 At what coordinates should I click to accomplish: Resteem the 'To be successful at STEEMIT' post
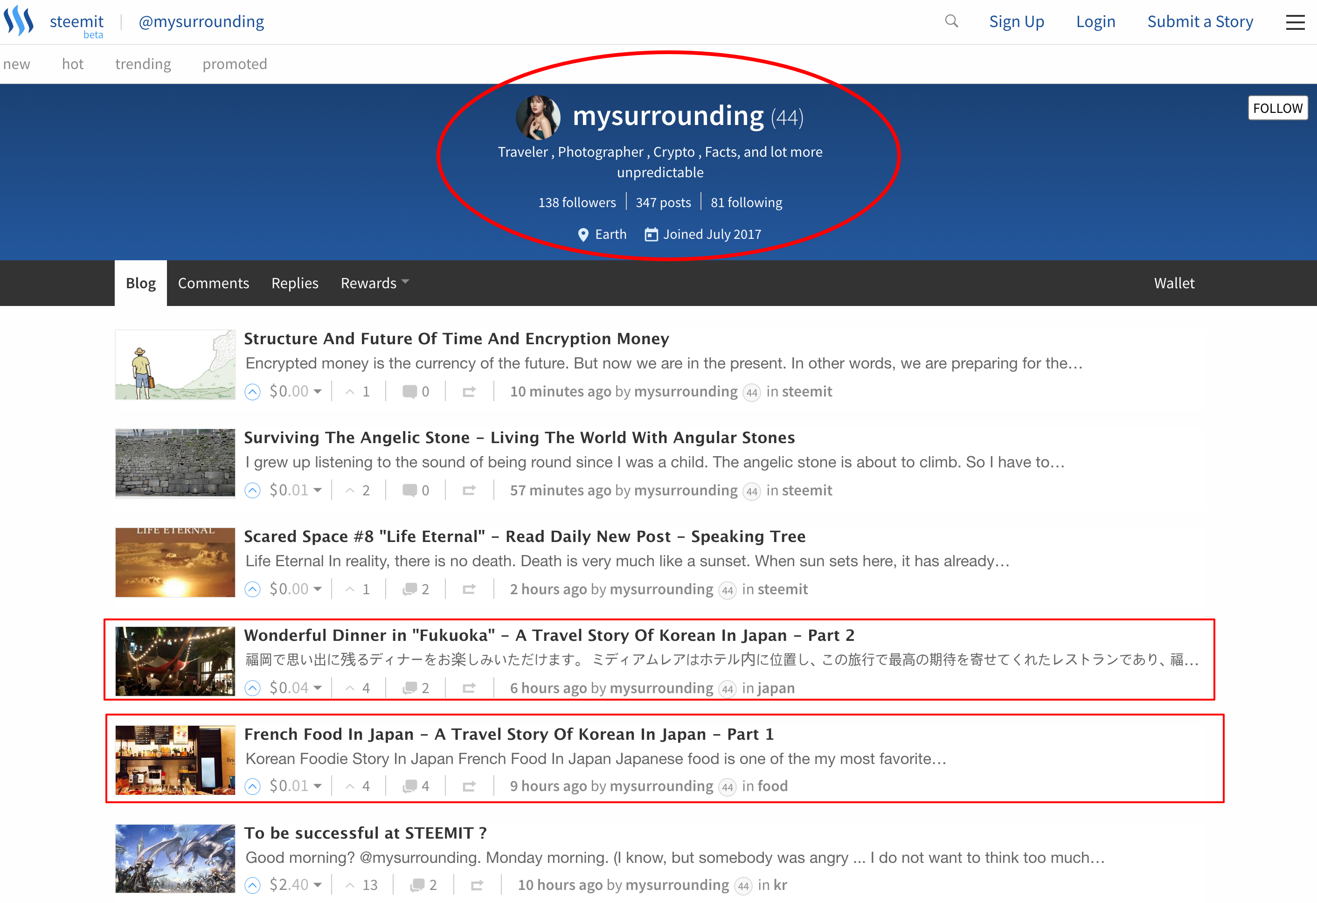point(477,885)
